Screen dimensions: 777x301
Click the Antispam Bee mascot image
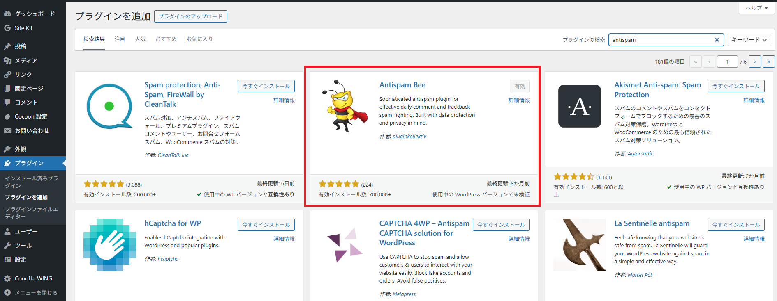coord(345,106)
